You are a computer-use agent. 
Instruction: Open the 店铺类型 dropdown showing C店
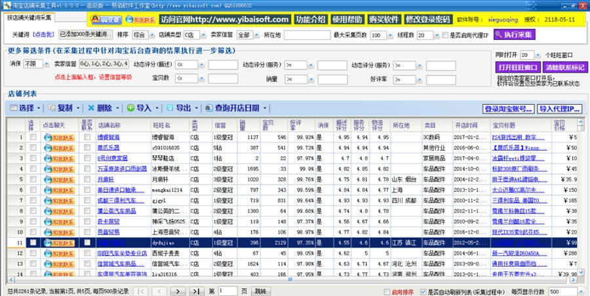[203, 35]
